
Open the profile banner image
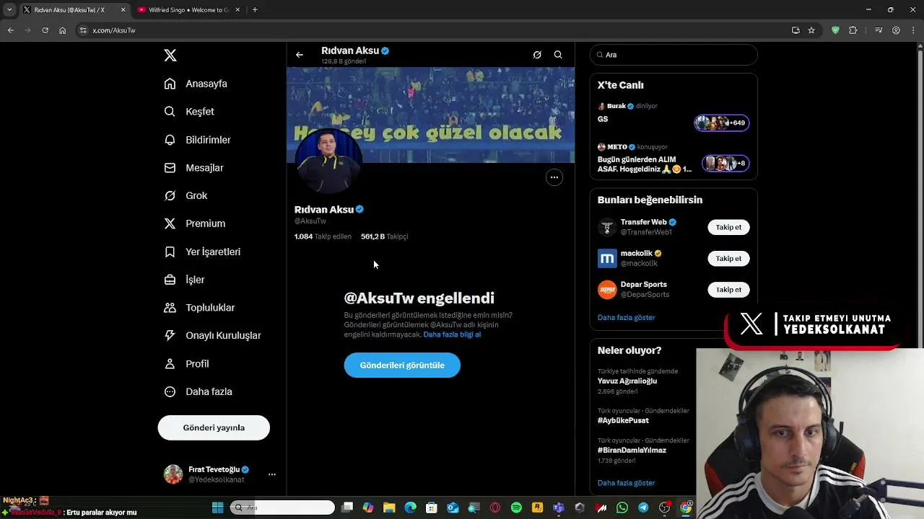(431, 115)
